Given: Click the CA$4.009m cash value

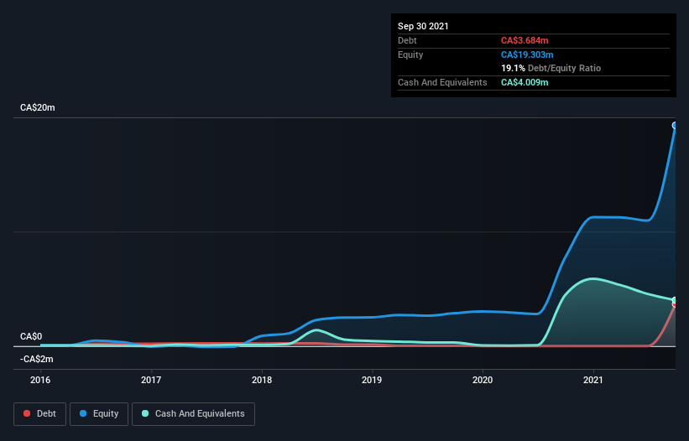Looking at the screenshot, I should pyautogui.click(x=525, y=82).
